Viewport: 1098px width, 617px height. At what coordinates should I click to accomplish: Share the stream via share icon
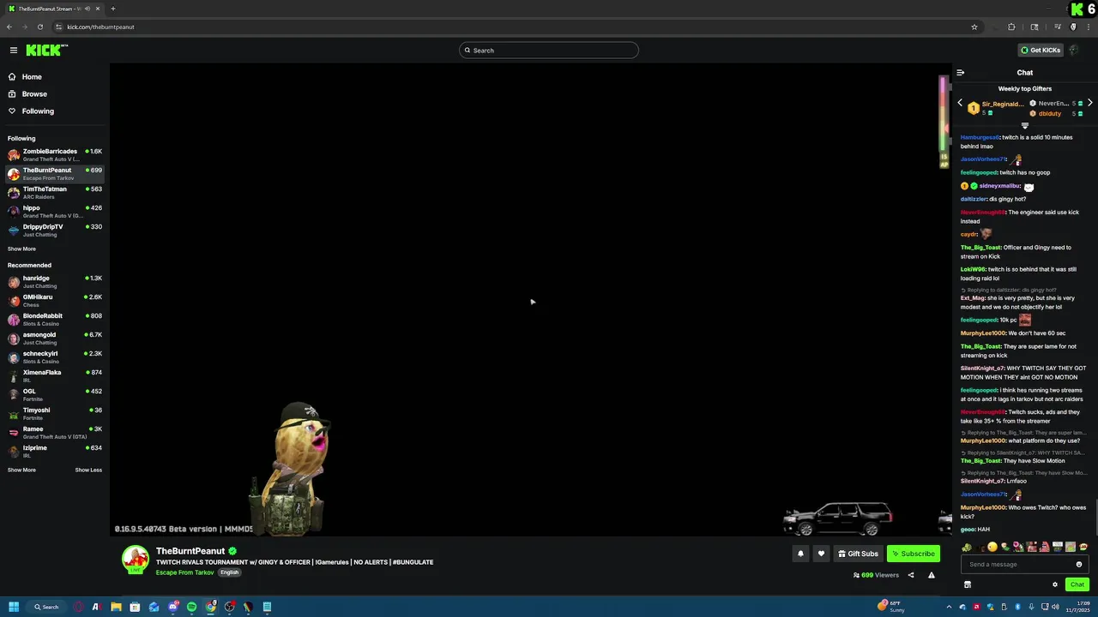(911, 575)
